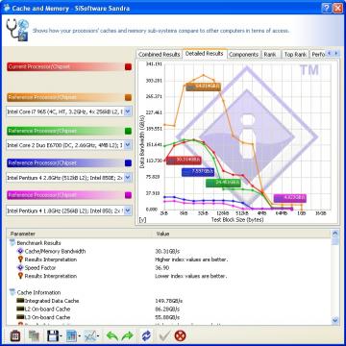Click the results list scroll down arrow
Viewport: 346px width, 346px height.
tap(335, 320)
